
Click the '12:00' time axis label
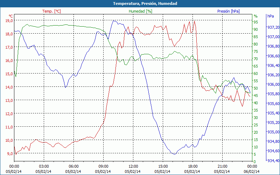click(x=133, y=167)
